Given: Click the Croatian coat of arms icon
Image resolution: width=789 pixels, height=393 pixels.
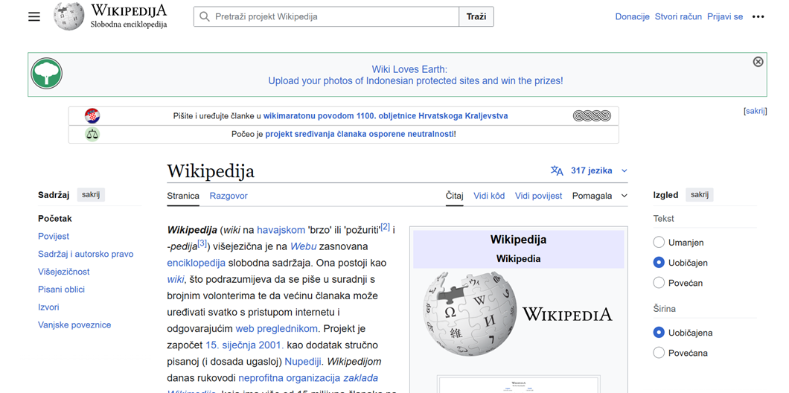Looking at the screenshot, I should click(x=92, y=115).
